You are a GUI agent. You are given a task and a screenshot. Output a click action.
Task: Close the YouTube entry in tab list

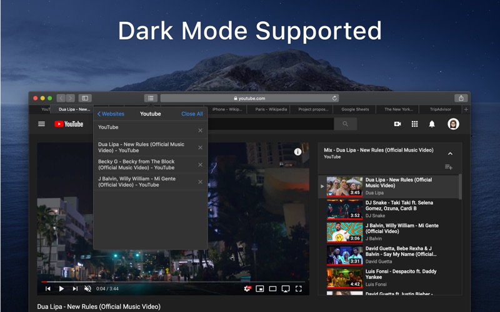pos(200,130)
